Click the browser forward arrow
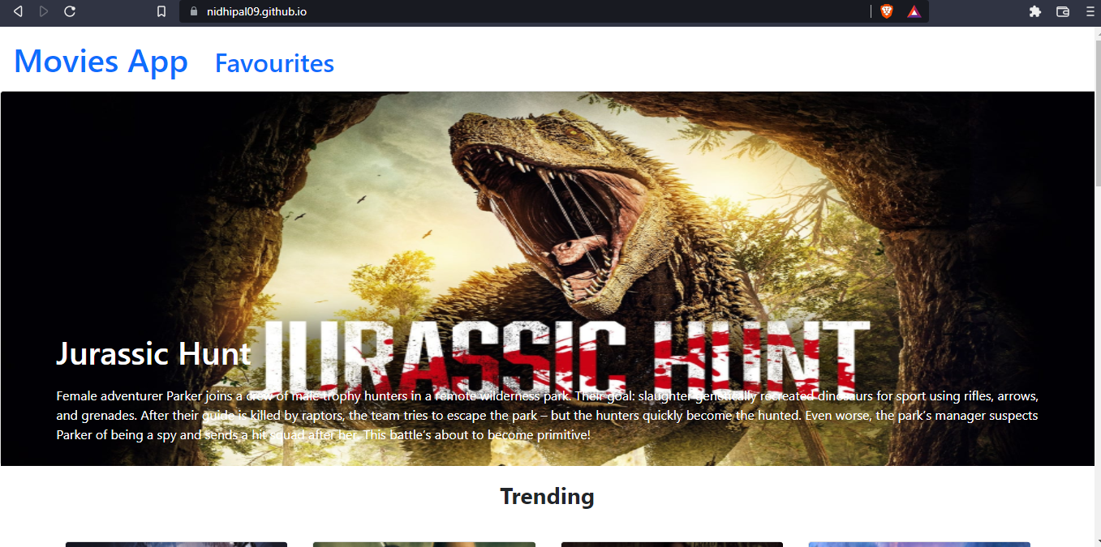 click(x=44, y=11)
